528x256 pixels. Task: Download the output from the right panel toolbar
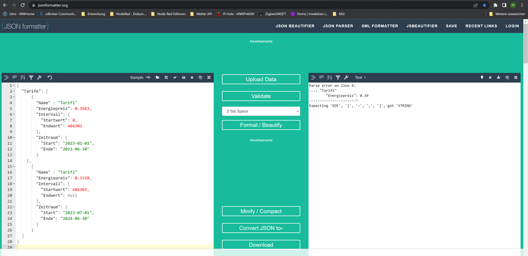[499, 77]
